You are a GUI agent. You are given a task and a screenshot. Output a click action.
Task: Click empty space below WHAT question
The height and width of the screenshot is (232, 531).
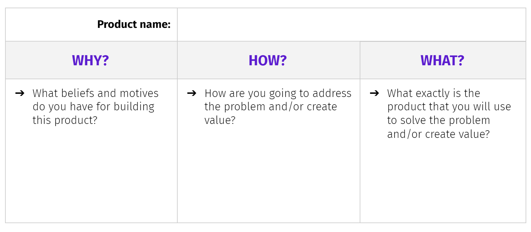[443, 182]
